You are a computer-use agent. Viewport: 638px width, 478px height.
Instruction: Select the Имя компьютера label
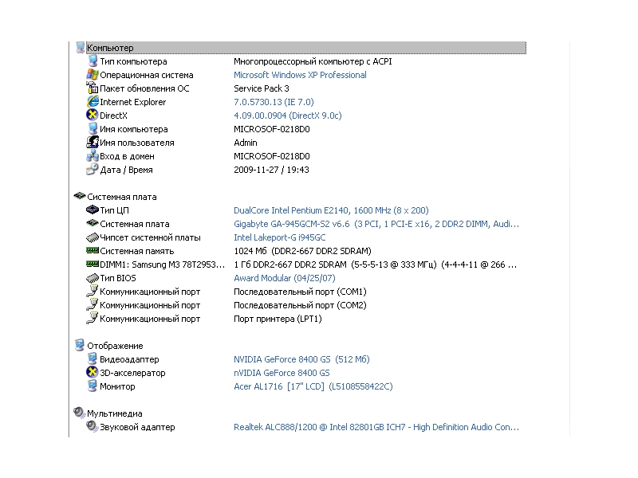coord(134,129)
